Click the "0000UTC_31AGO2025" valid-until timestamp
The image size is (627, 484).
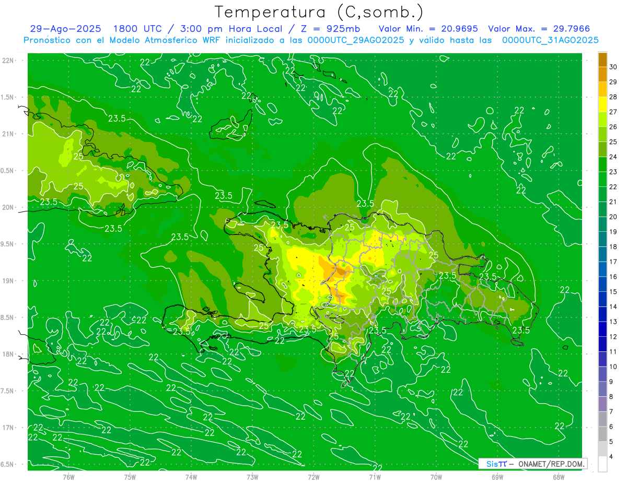[550, 40]
